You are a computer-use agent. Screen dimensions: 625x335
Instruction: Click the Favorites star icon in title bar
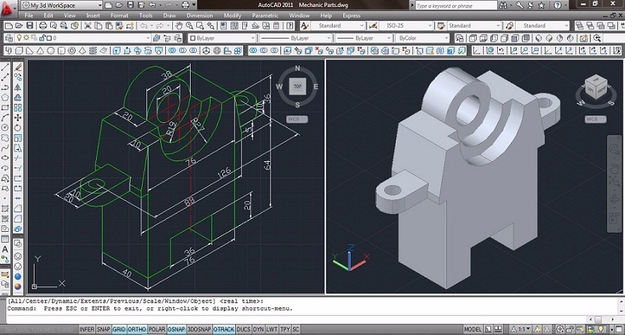click(x=541, y=5)
